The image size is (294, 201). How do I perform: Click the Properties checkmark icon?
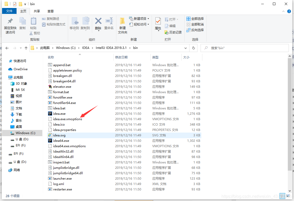point(158,21)
